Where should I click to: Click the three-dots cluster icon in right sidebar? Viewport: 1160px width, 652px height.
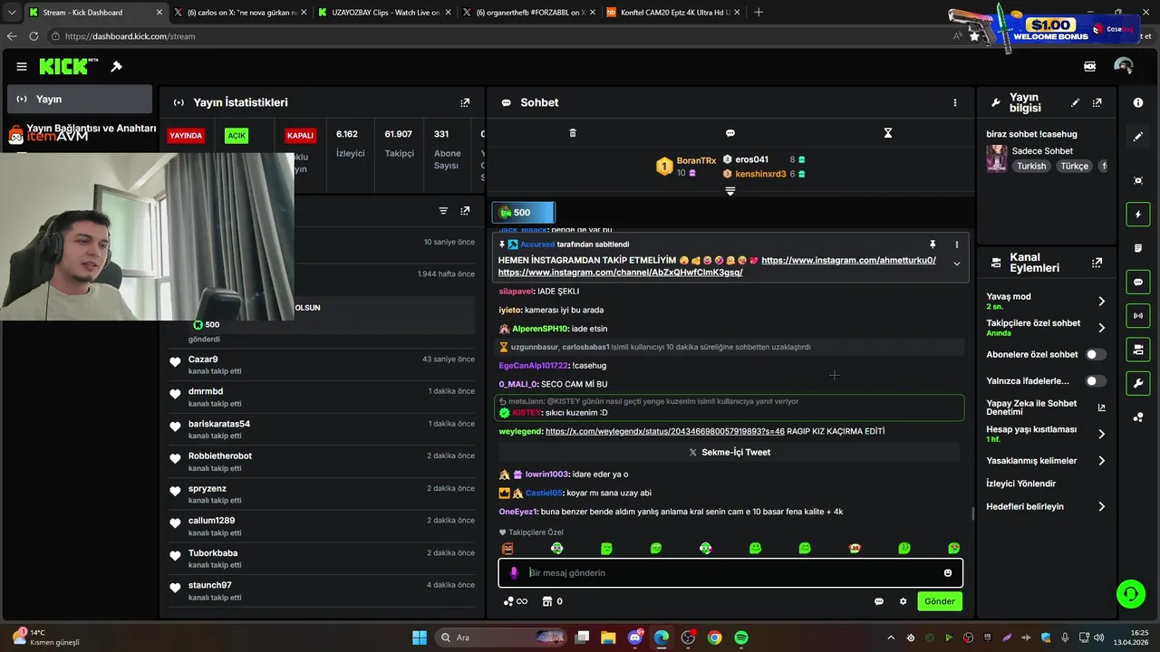[1138, 417]
